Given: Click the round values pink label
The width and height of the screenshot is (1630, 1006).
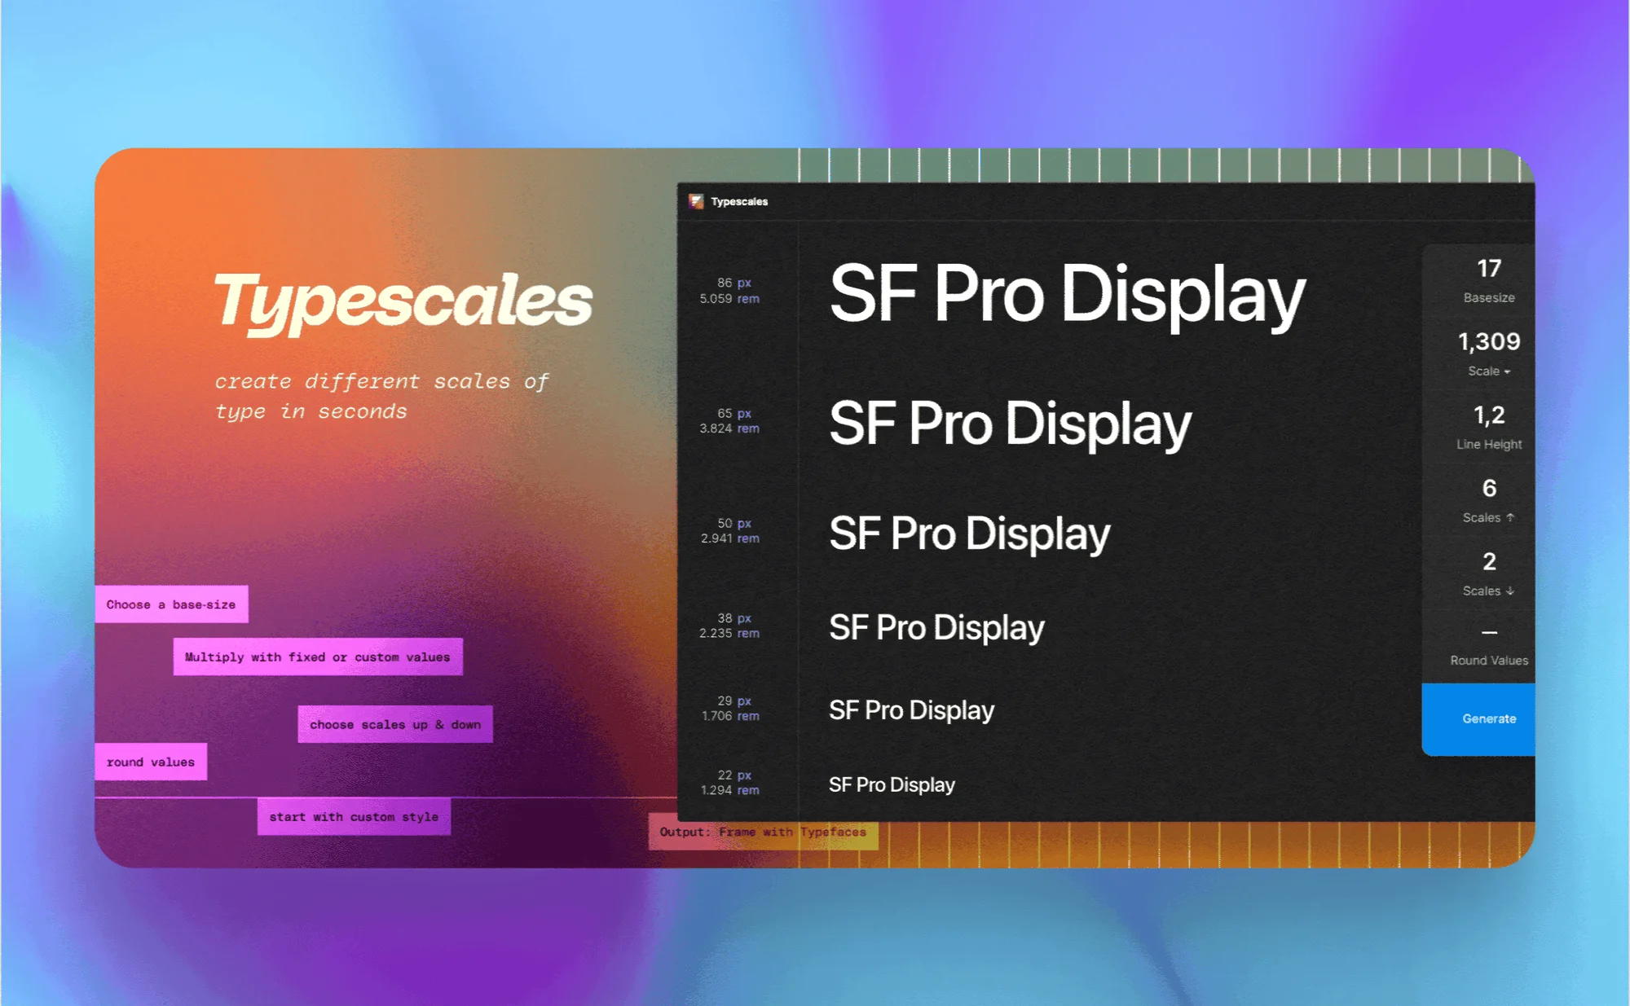Looking at the screenshot, I should [x=151, y=762].
